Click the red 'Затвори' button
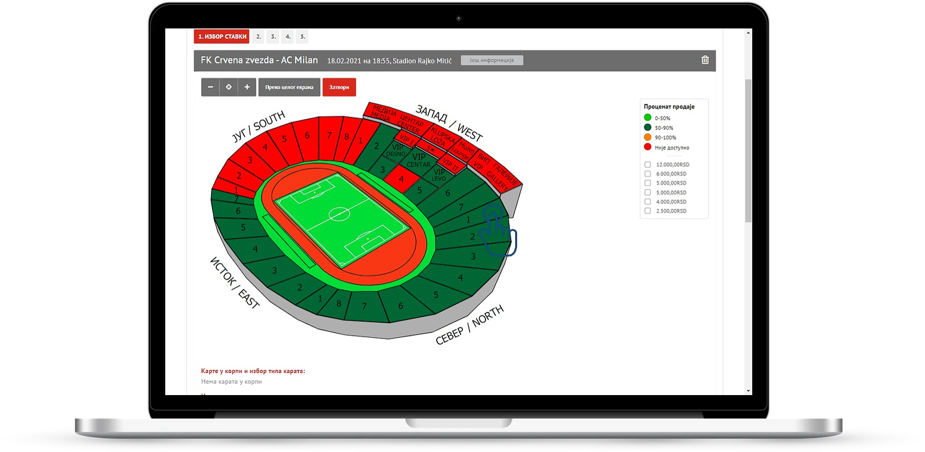Image resolution: width=925 pixels, height=452 pixels. click(339, 87)
